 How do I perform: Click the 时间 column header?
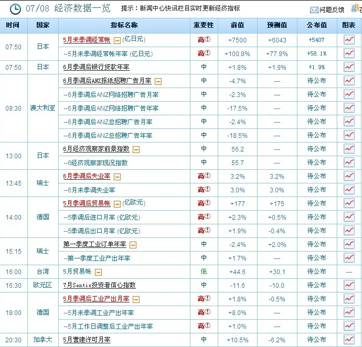pyautogui.click(x=13, y=25)
